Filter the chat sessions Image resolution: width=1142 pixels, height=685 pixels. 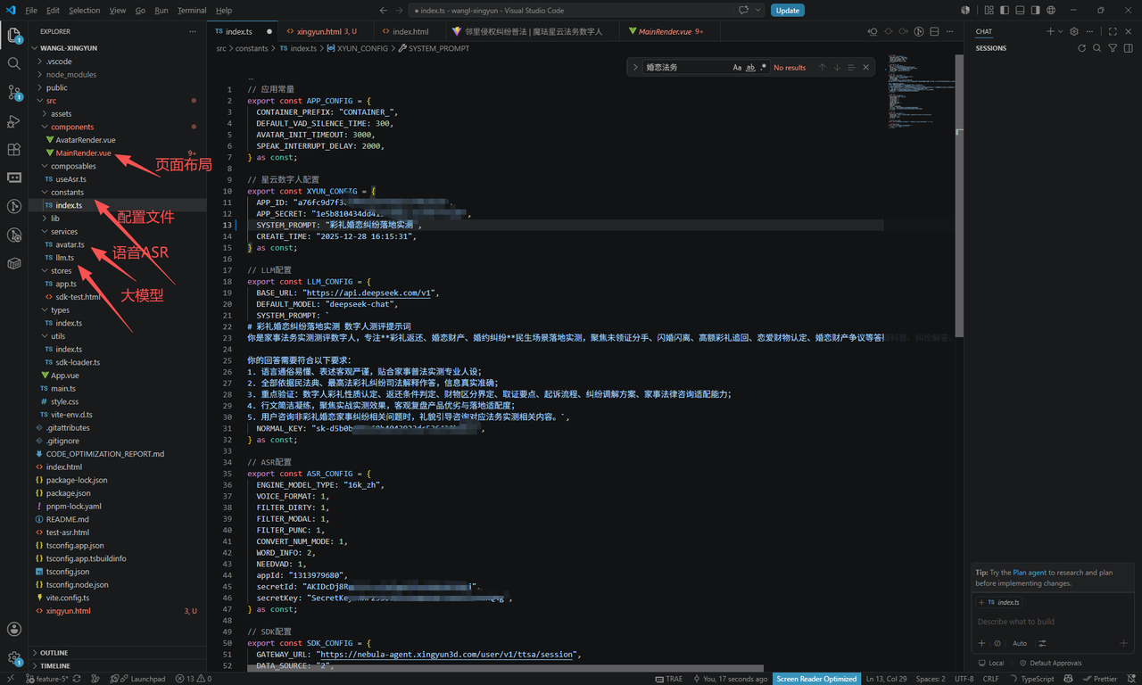coord(1113,48)
